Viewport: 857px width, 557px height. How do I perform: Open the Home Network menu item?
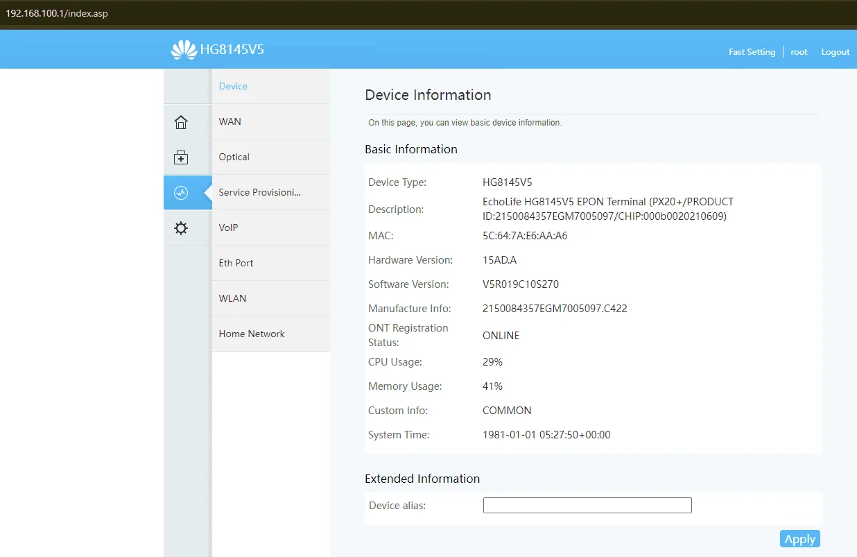tap(270, 334)
